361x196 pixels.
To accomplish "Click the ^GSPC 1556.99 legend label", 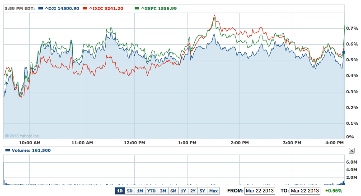I will 158,9.
